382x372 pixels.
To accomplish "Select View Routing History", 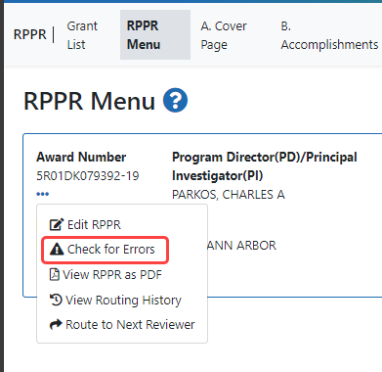I will (x=115, y=300).
